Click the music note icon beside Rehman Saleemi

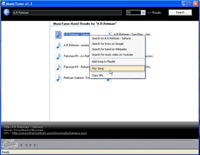pyautogui.click(x=58, y=78)
